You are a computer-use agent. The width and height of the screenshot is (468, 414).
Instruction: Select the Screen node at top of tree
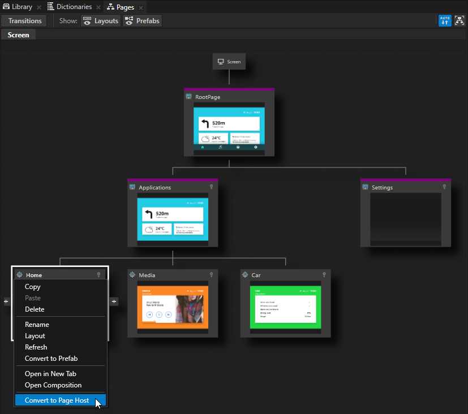[229, 62]
